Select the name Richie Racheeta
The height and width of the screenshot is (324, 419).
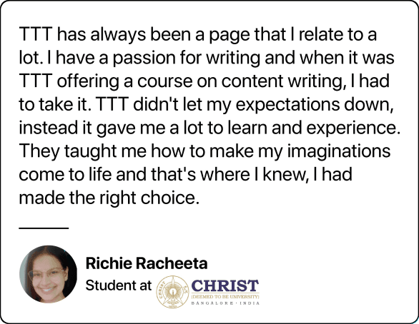tap(147, 263)
